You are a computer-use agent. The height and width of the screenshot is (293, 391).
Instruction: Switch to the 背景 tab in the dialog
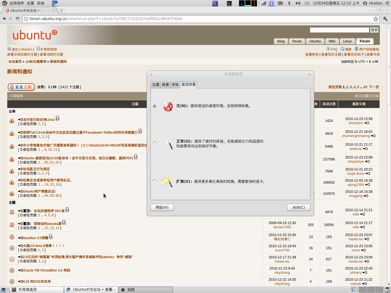[165, 85]
